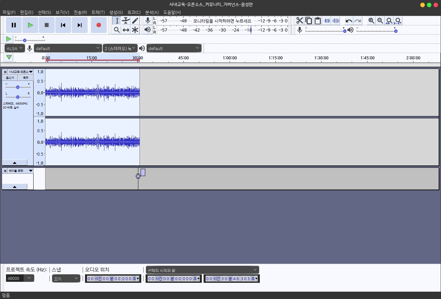
Task: Mute the audio track with 음소거
Action: (x=10, y=78)
